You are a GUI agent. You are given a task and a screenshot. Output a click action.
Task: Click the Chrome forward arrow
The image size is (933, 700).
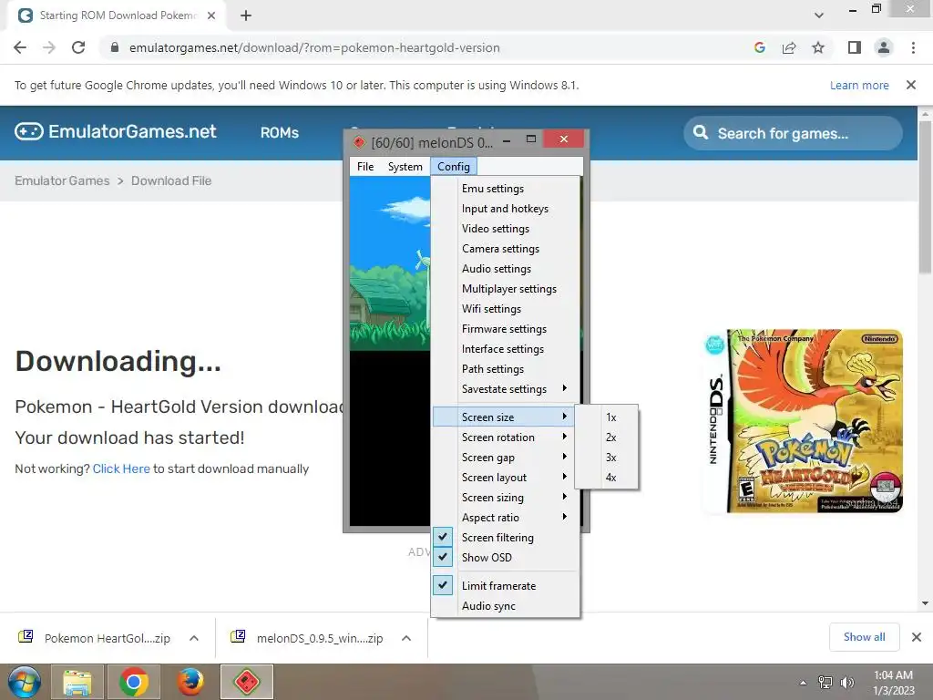coord(49,47)
